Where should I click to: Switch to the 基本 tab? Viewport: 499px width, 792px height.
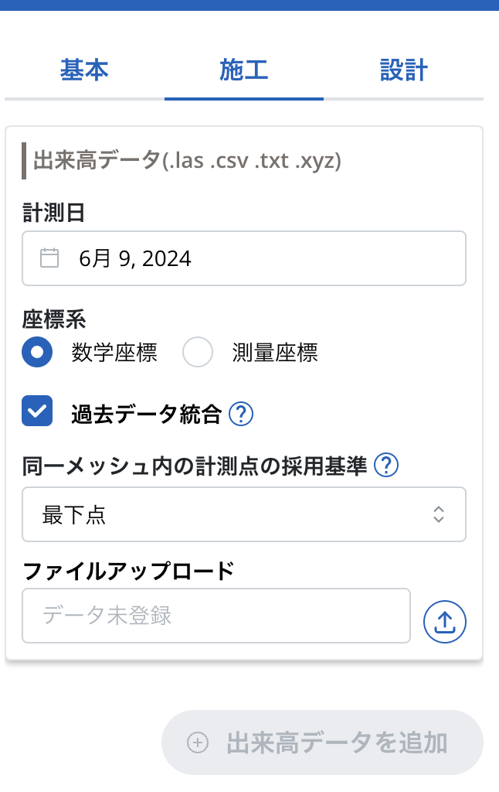coord(84,70)
